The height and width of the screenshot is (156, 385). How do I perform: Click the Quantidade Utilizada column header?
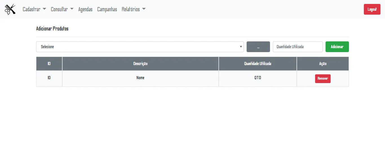point(258,64)
